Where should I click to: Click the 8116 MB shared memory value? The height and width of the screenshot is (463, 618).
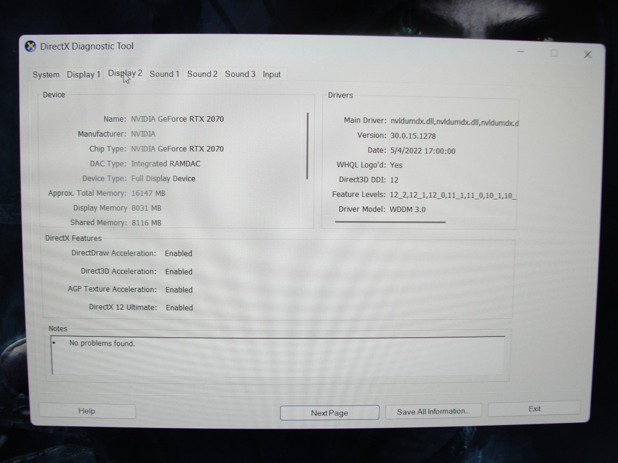pos(146,223)
